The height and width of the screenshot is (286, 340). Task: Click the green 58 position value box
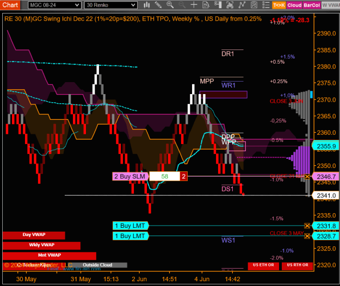pos(165,176)
